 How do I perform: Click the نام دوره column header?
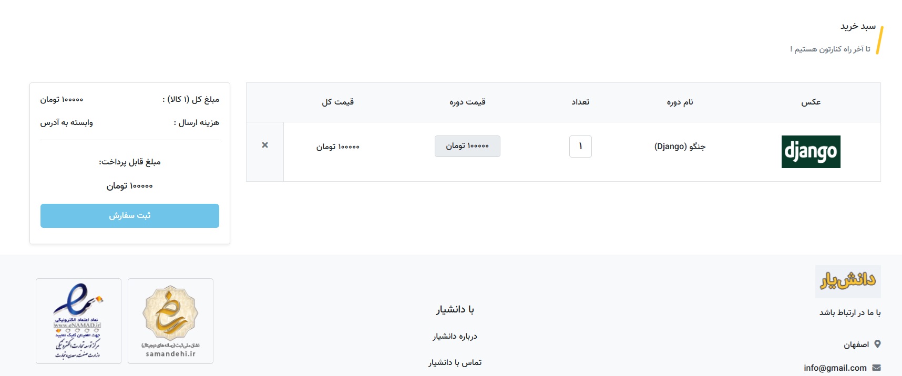click(680, 102)
